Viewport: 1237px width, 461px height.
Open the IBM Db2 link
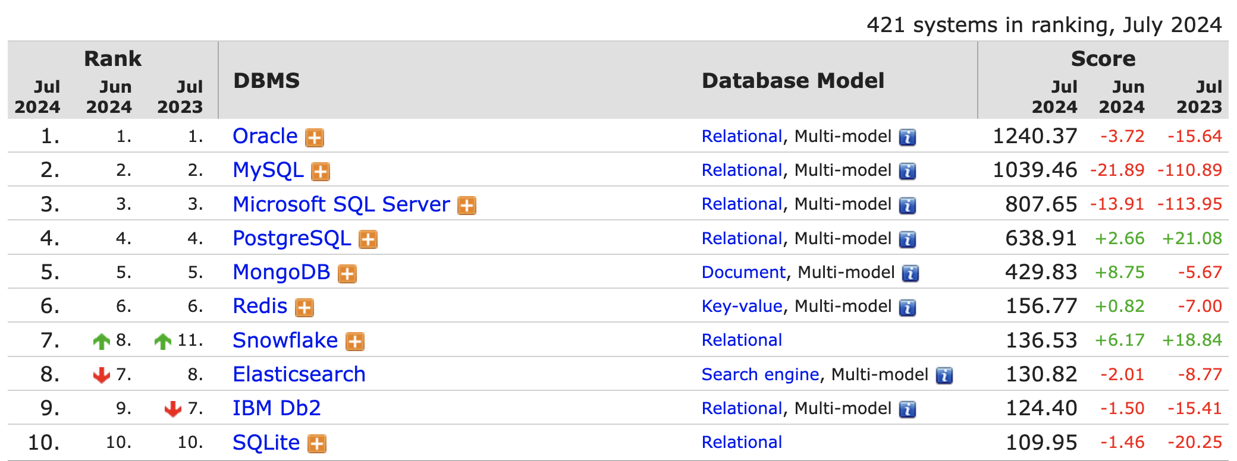(277, 408)
